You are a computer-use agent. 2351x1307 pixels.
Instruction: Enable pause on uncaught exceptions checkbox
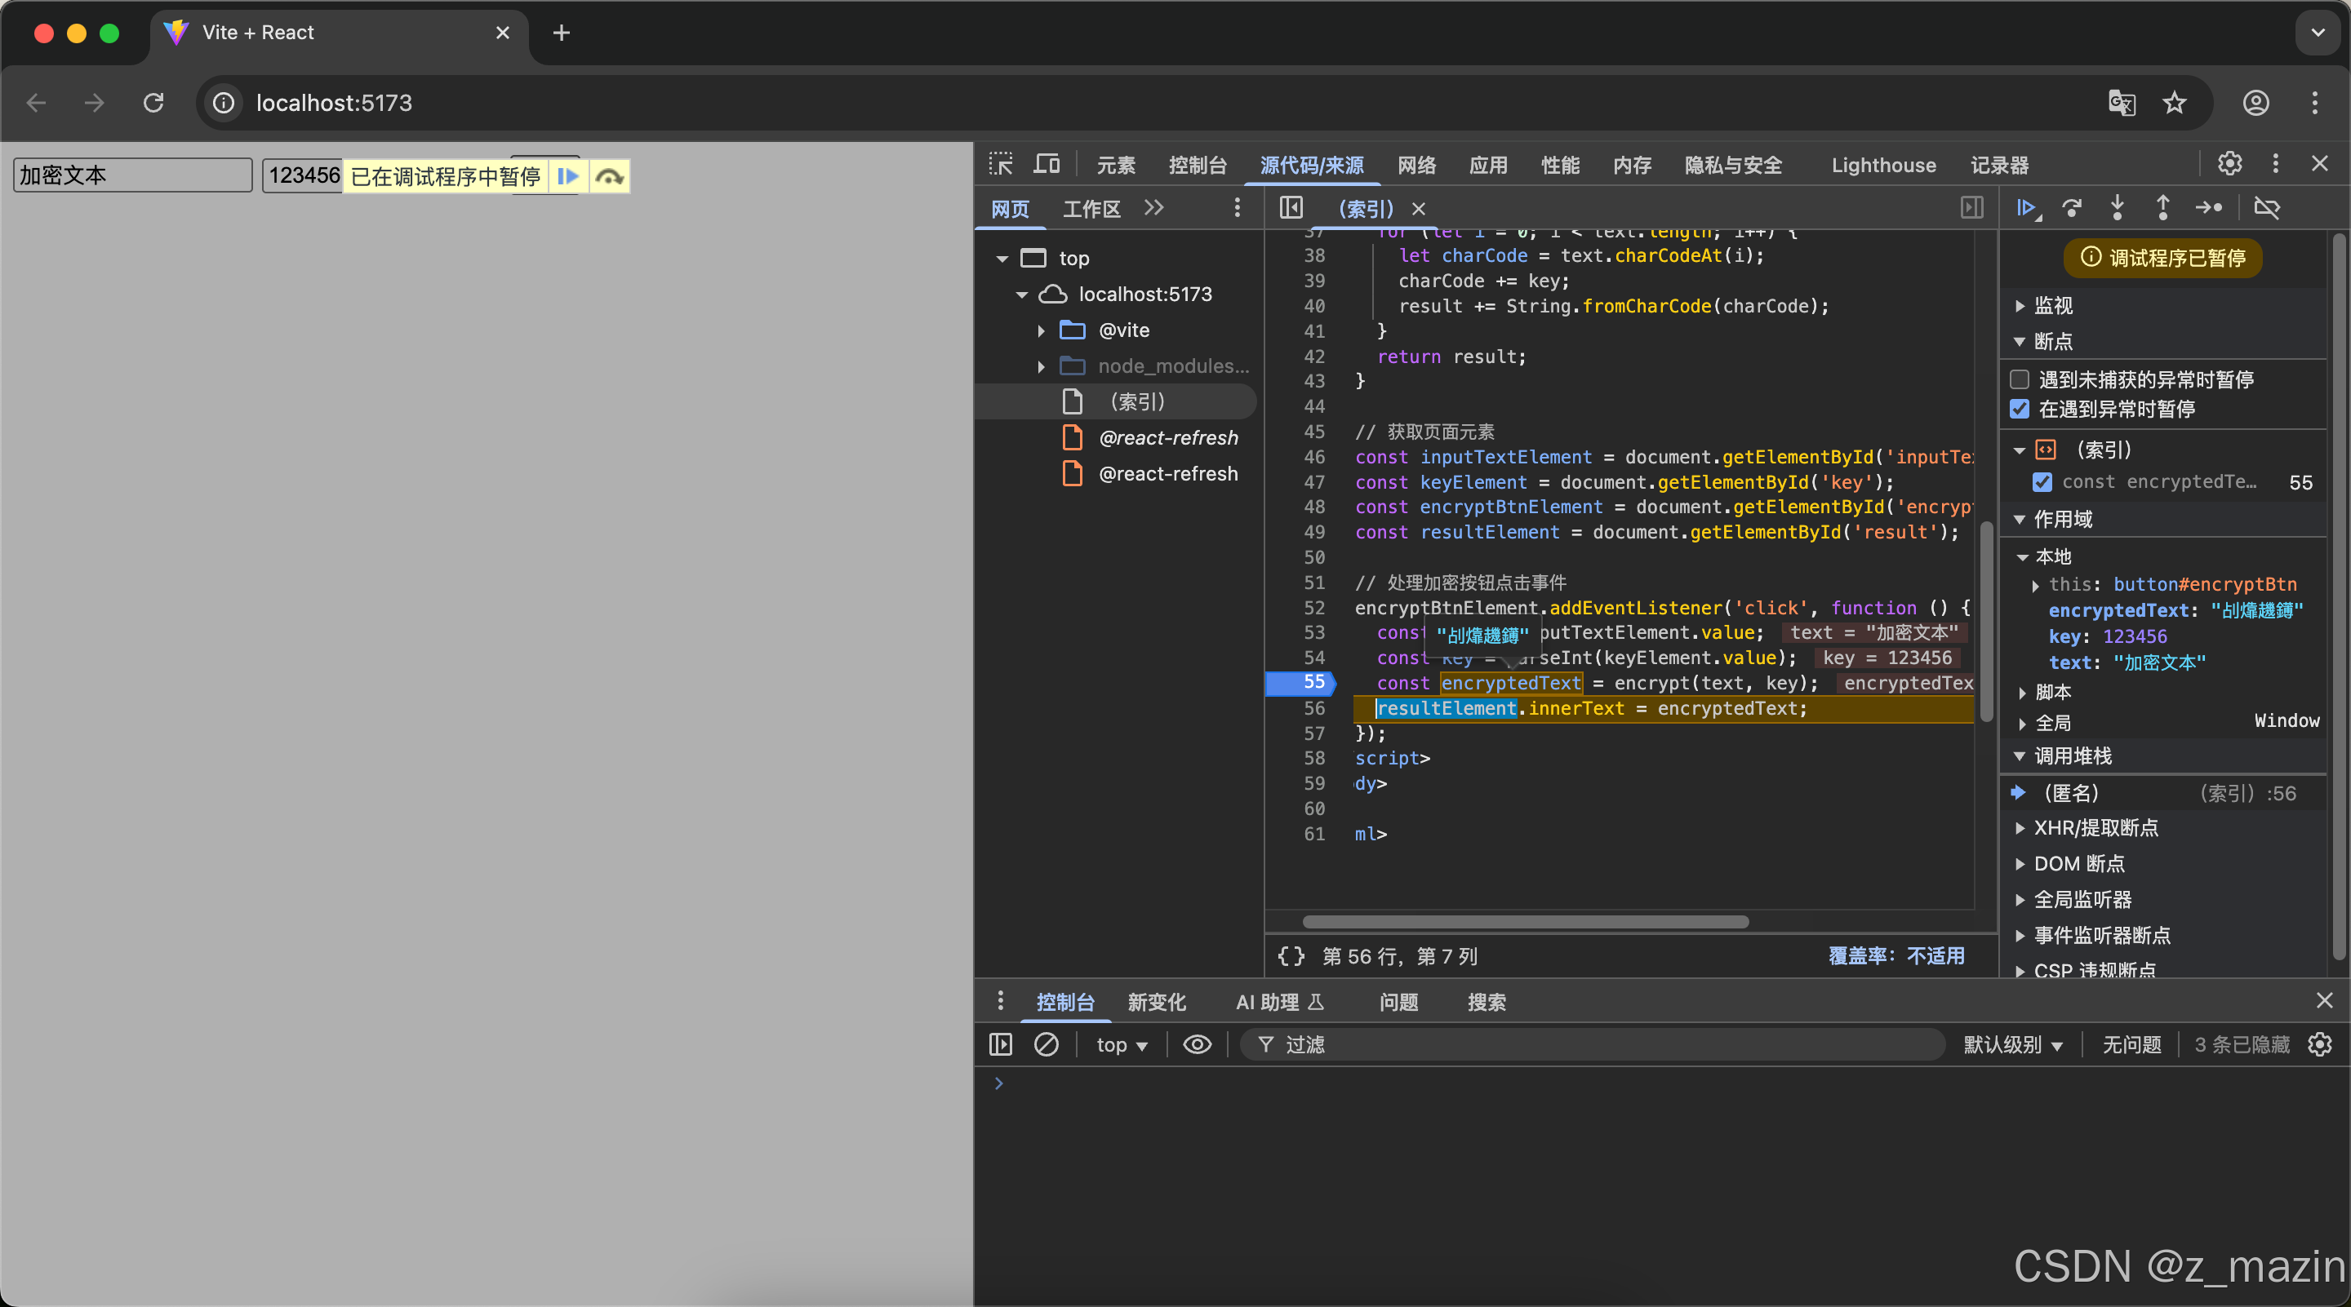click(x=2020, y=379)
